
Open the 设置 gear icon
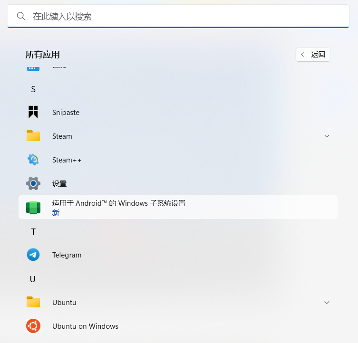(x=33, y=183)
